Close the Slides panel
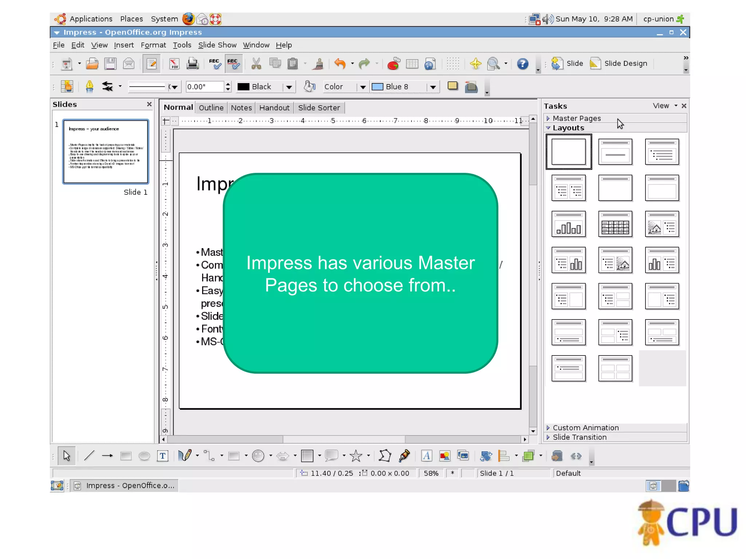 (149, 104)
